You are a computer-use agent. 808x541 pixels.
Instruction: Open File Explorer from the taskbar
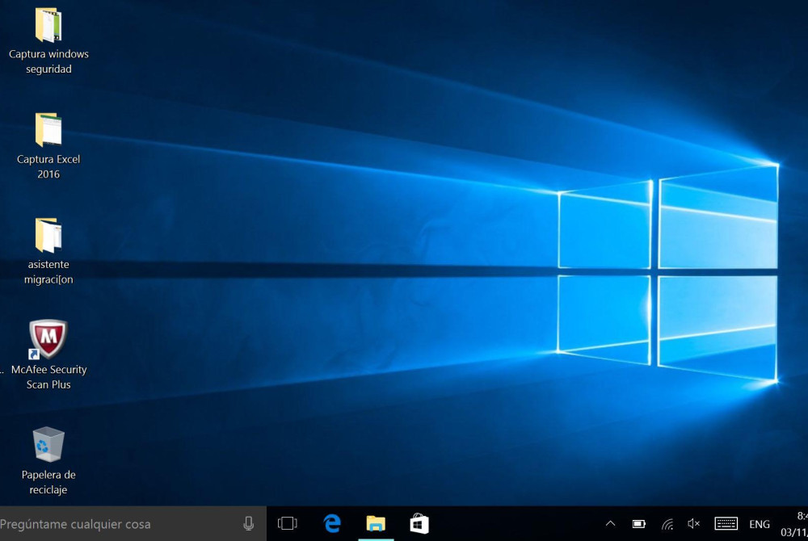[376, 523]
